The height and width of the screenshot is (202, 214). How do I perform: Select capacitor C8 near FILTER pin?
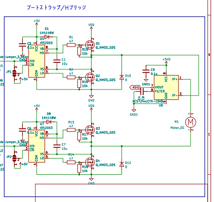pyautogui.click(x=142, y=92)
